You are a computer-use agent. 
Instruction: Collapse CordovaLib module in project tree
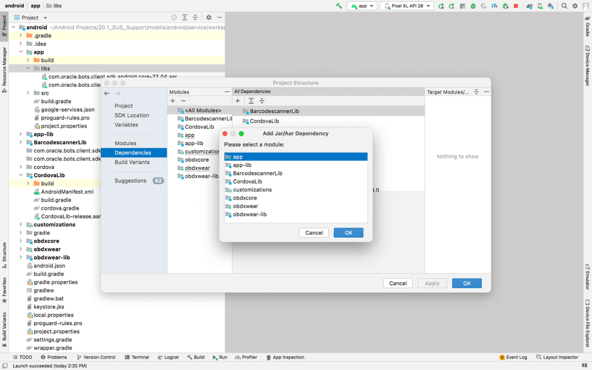[x=21, y=175]
